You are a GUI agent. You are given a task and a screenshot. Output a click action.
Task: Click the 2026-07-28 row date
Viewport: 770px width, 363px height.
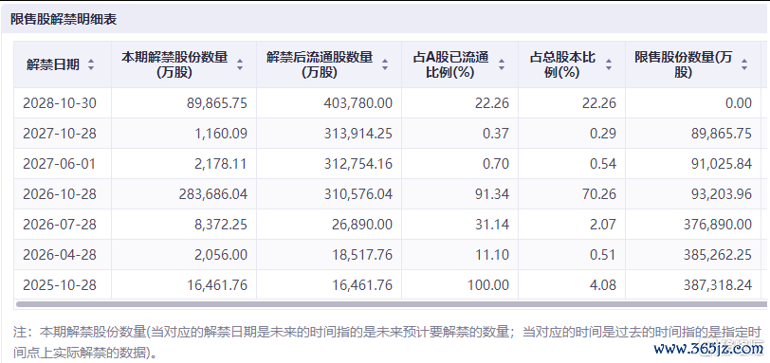[60, 225]
